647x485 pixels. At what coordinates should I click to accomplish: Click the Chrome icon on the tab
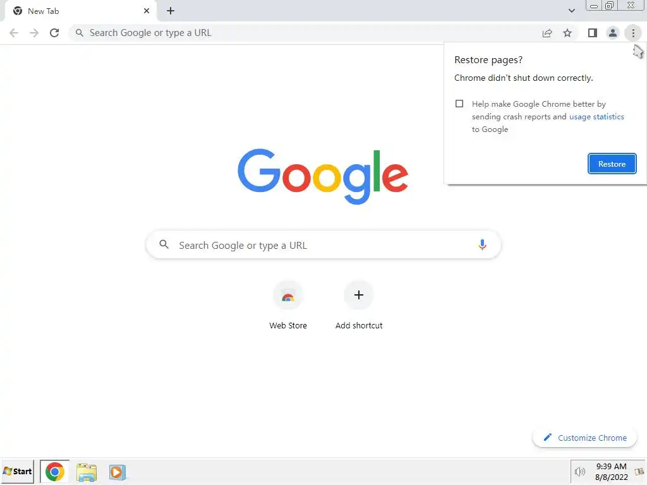click(x=18, y=11)
